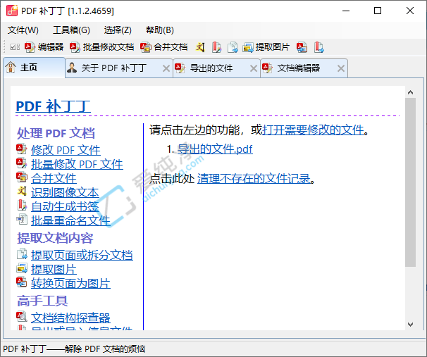Click the checkbox-list icon at toolbar start
This screenshot has height=357, width=427.
(x=14, y=47)
